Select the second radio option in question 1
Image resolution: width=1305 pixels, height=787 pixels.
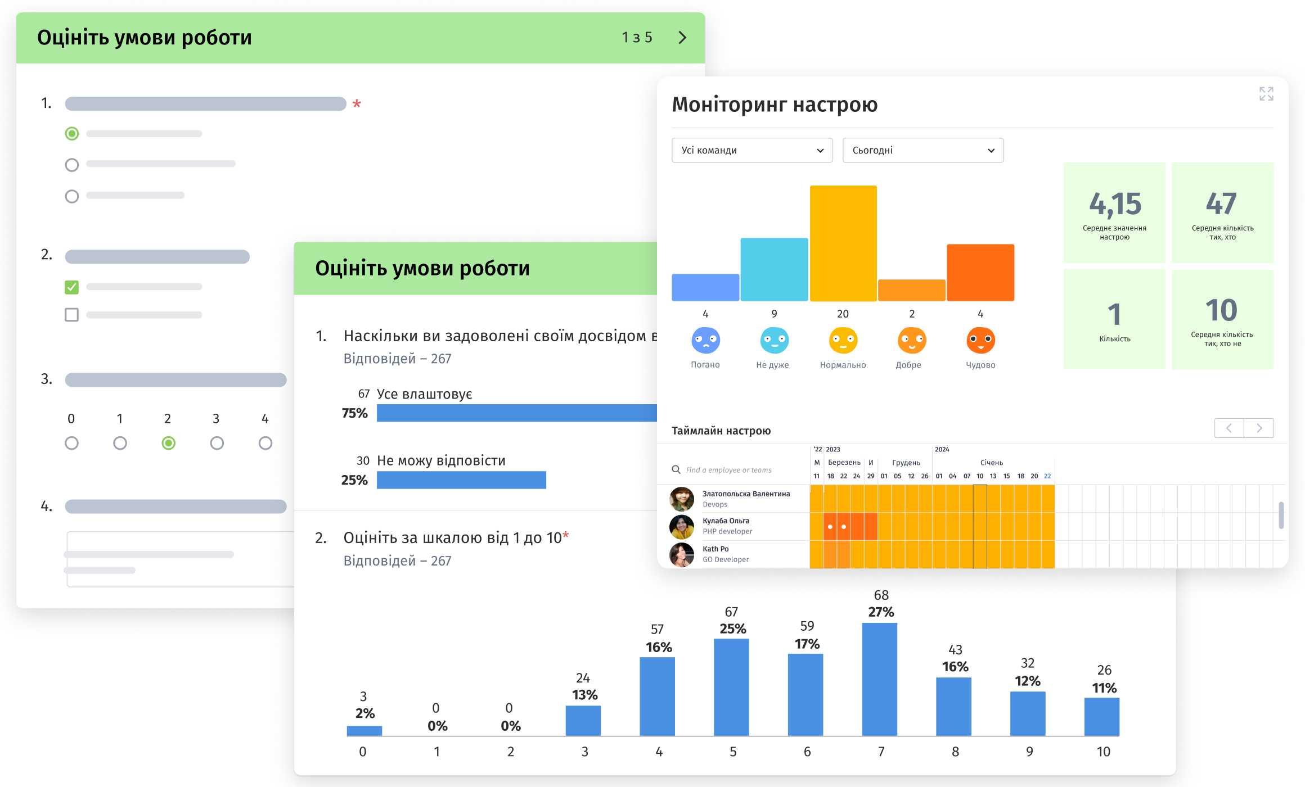pos(71,165)
